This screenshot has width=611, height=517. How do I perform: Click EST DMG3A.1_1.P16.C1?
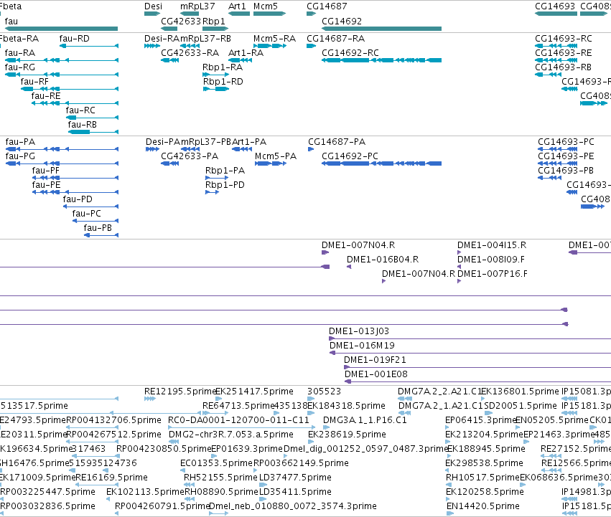[365, 420]
